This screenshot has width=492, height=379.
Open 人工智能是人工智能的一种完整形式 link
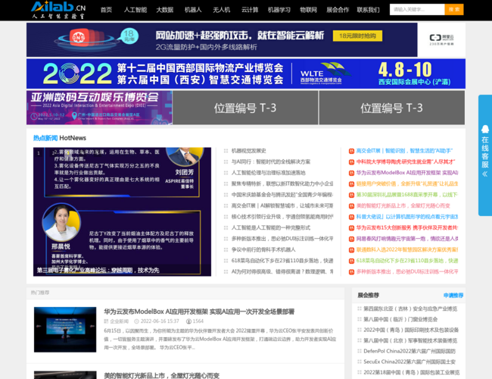270,228
